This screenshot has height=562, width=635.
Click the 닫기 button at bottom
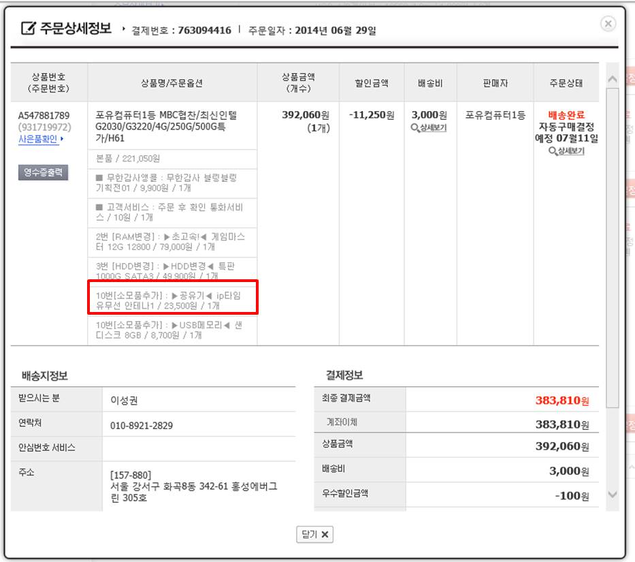(314, 534)
